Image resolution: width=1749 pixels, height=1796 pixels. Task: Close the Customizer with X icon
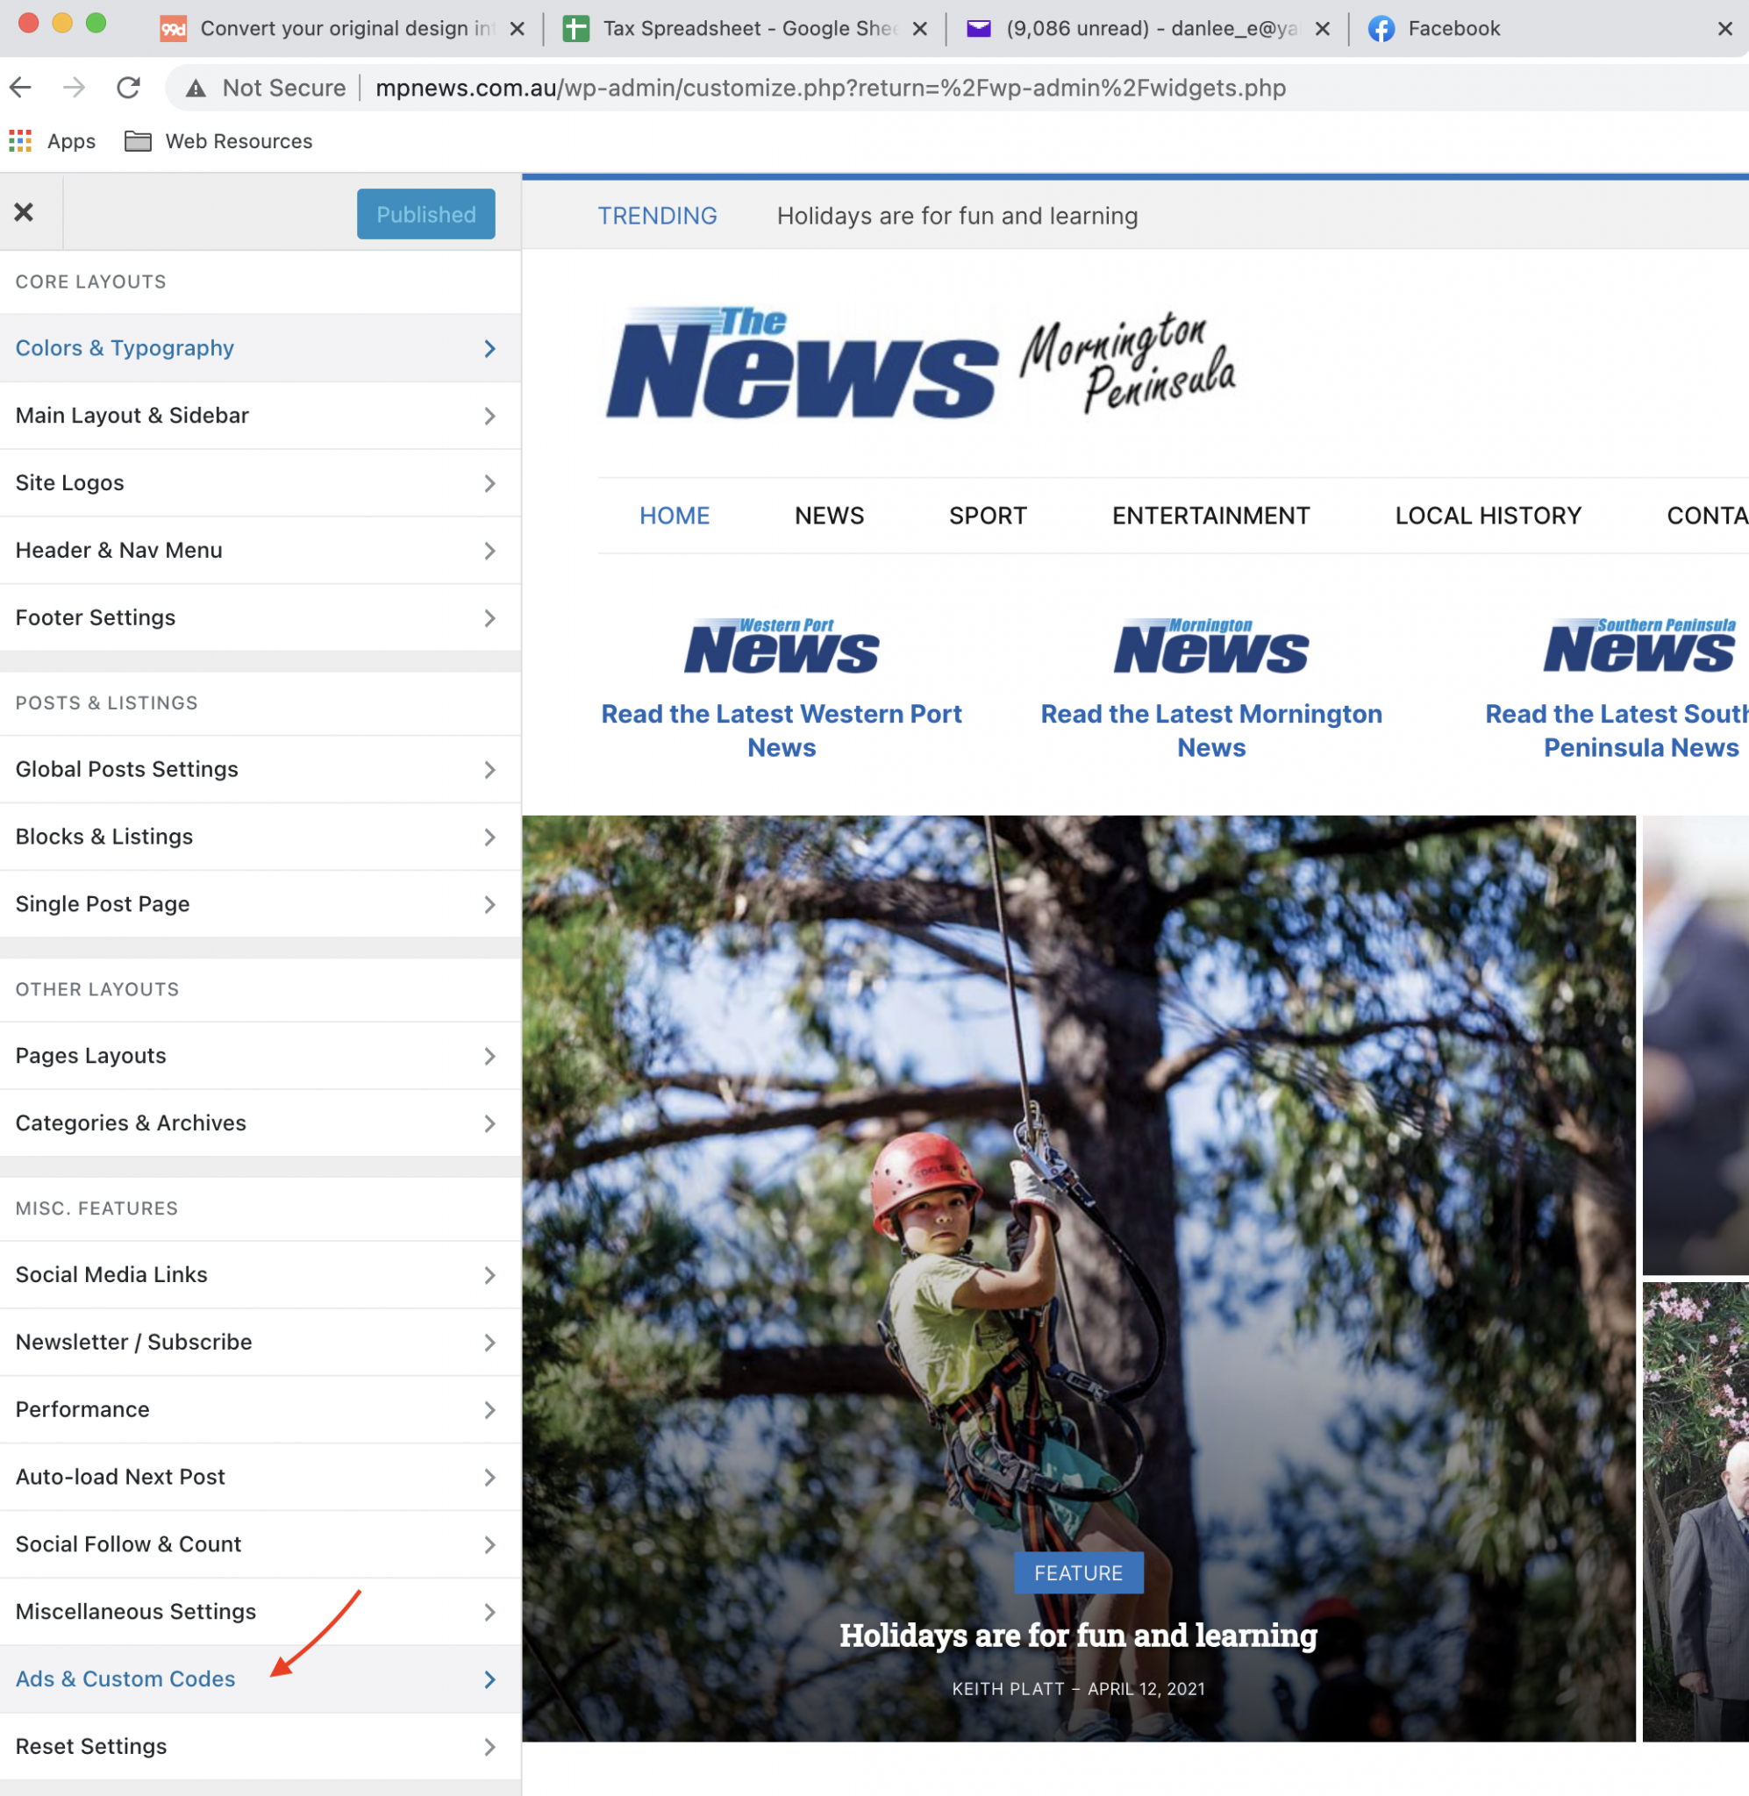pos(24,213)
